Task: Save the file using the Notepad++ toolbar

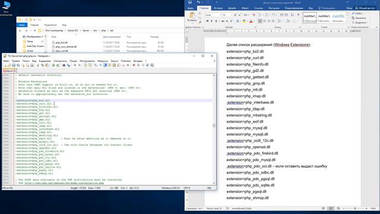Action: pos(14,65)
